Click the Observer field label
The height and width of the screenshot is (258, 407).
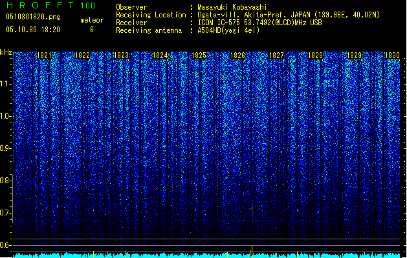coord(131,7)
